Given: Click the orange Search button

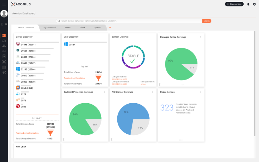Looking at the screenshot, I should [207, 21].
